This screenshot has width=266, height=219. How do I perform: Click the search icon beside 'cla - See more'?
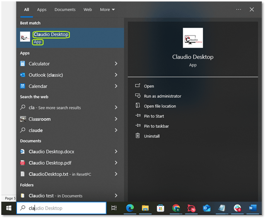click(22, 107)
